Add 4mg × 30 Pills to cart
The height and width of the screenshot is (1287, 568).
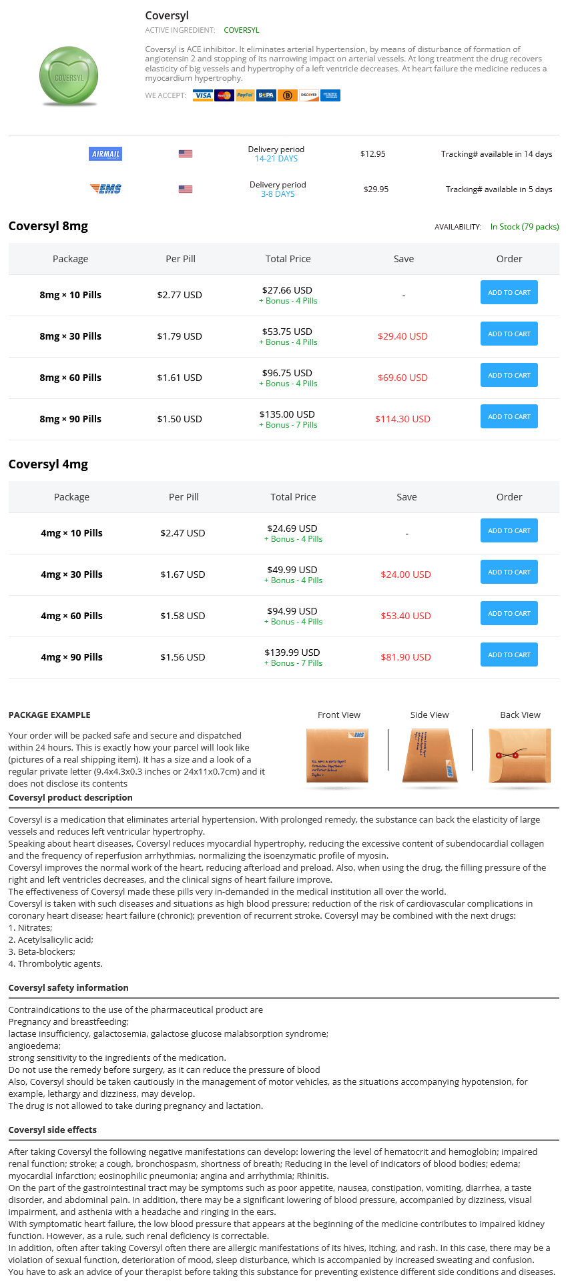pyautogui.click(x=509, y=572)
